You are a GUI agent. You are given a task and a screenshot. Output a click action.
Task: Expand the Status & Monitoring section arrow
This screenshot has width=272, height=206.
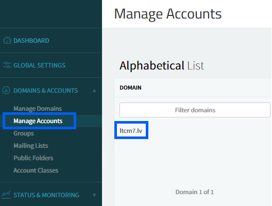(x=94, y=195)
